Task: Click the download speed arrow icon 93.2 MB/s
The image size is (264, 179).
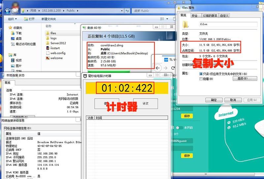Action: coord(229,128)
